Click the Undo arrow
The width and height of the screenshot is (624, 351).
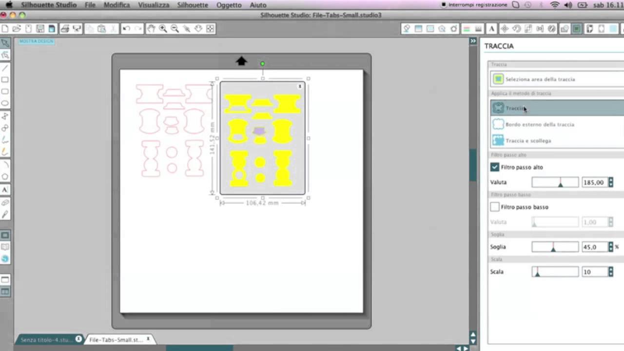pos(126,29)
